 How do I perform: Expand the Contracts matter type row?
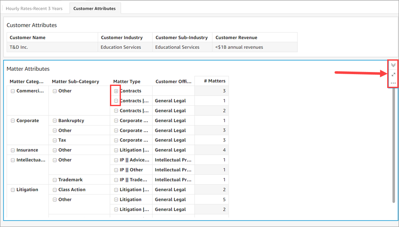(x=116, y=91)
